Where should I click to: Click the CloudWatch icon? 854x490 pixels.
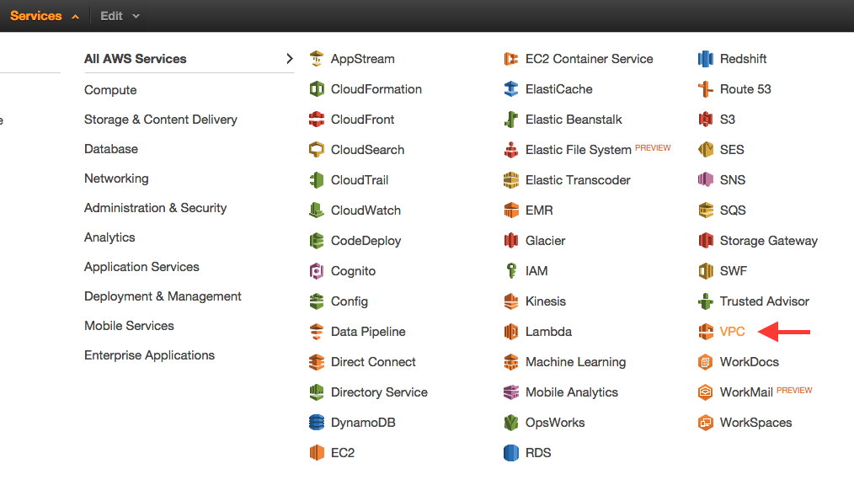click(x=317, y=210)
